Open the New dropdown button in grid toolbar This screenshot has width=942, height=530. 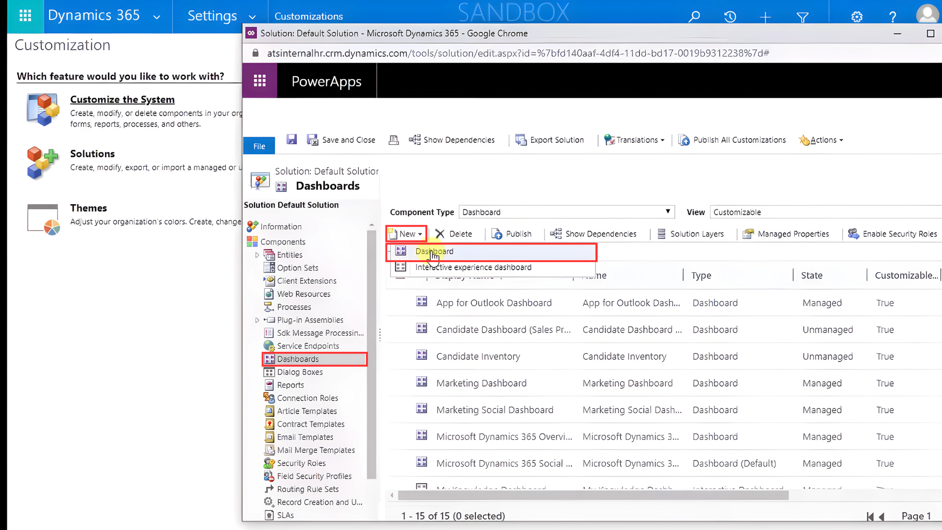point(406,234)
